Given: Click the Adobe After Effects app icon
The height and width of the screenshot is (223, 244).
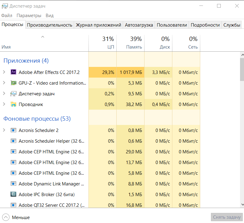Looking at the screenshot, I should [x=13, y=72].
